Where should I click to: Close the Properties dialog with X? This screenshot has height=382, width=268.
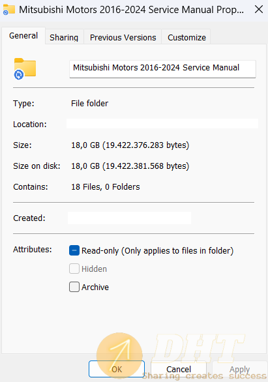pyautogui.click(x=258, y=10)
